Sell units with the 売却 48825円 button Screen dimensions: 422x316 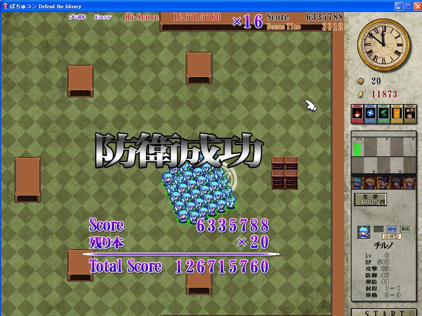point(370,200)
